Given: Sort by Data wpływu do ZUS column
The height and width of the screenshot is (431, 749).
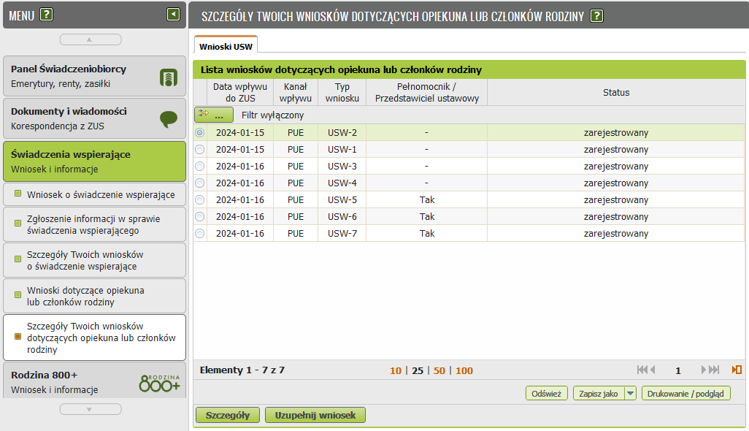Looking at the screenshot, I should click(240, 92).
